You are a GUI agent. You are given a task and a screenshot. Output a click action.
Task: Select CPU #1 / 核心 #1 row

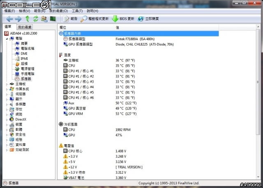139,71
